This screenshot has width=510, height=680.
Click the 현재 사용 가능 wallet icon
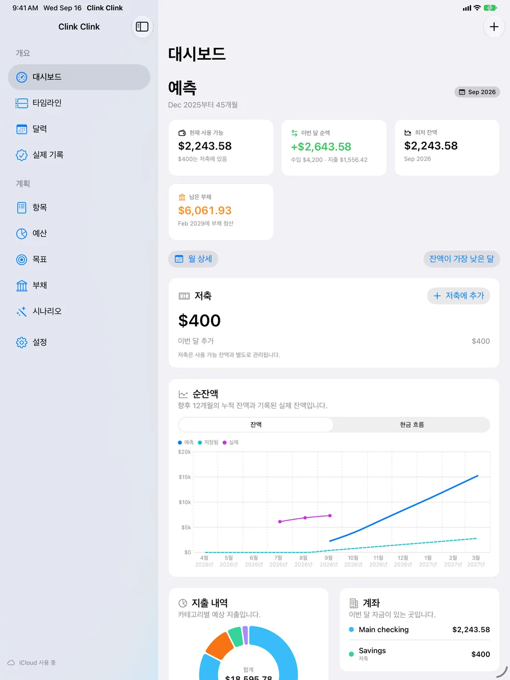coord(182,133)
